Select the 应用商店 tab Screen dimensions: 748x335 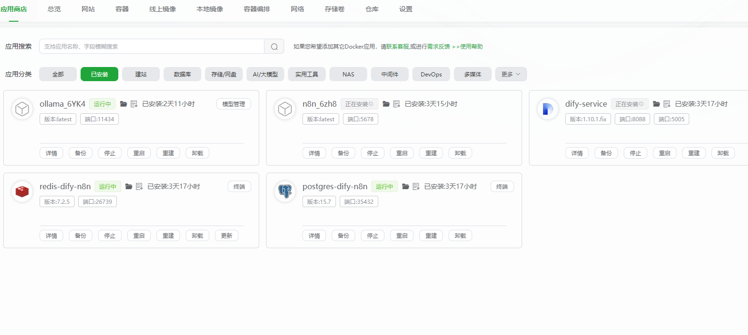click(14, 9)
